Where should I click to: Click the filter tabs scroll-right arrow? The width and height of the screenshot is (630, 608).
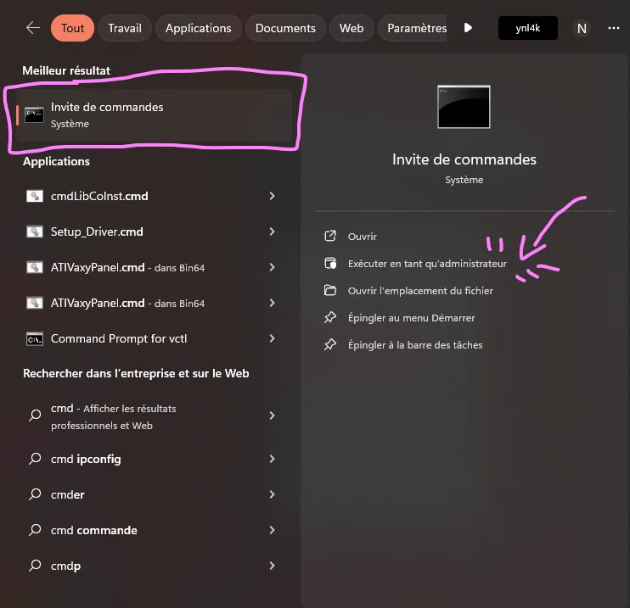tap(468, 28)
